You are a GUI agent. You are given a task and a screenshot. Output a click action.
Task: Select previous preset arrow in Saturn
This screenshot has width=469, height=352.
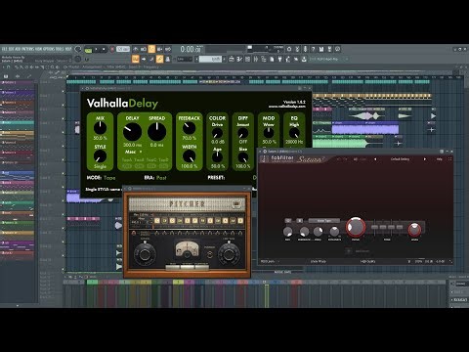point(375,159)
